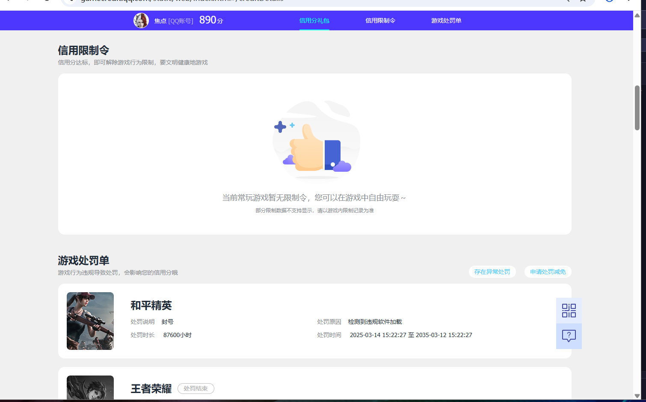The width and height of the screenshot is (646, 402).
Task: Click the 和平精英 game title
Action: coord(151,305)
